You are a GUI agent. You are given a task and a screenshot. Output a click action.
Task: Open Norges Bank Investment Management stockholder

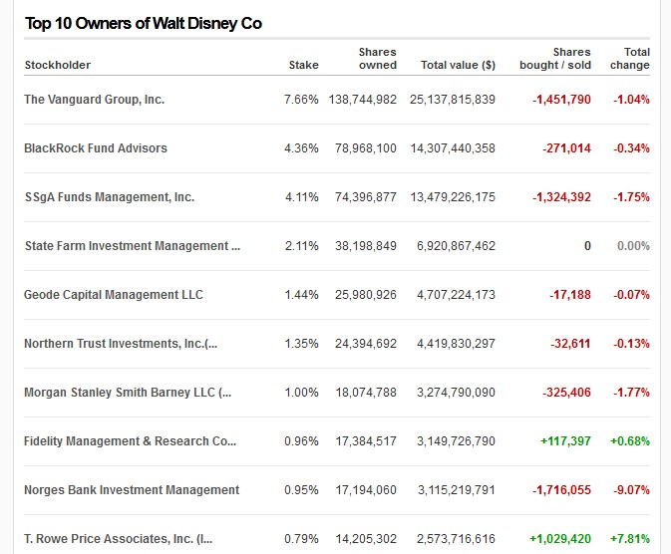click(132, 489)
